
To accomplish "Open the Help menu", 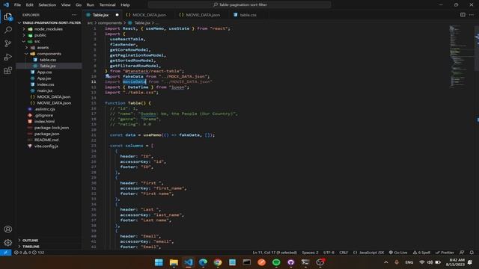I will [125, 5].
